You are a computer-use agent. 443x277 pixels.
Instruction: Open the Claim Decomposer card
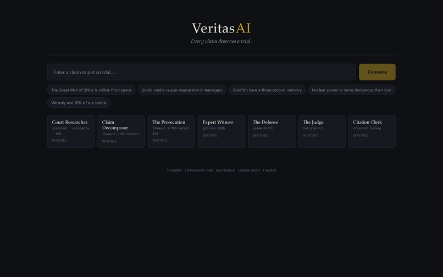coord(121,131)
